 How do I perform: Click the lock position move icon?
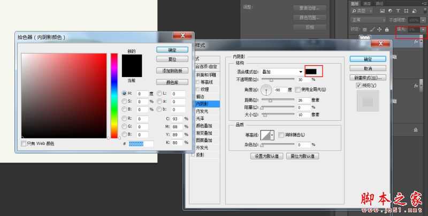click(379, 29)
